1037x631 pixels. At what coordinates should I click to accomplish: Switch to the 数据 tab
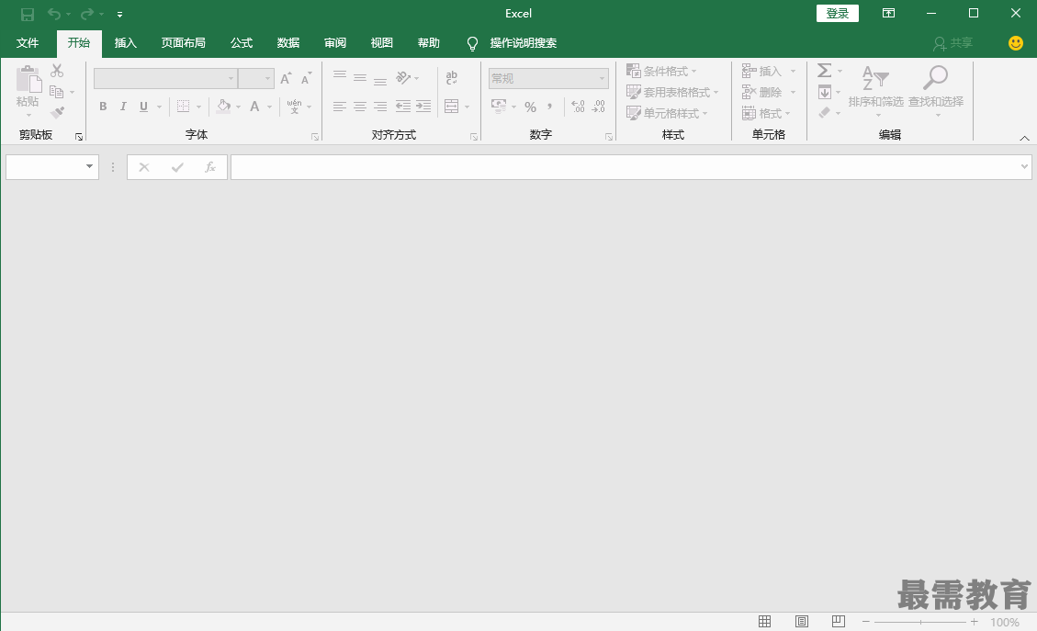(x=288, y=43)
